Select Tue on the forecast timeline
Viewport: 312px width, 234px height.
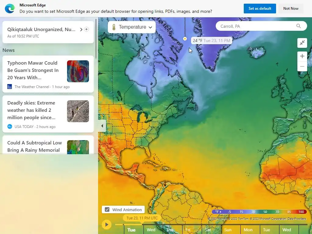131,230
